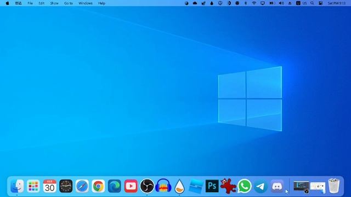Click the display monitor icon in menu bar
351x197 pixels.
click(x=263, y=3)
